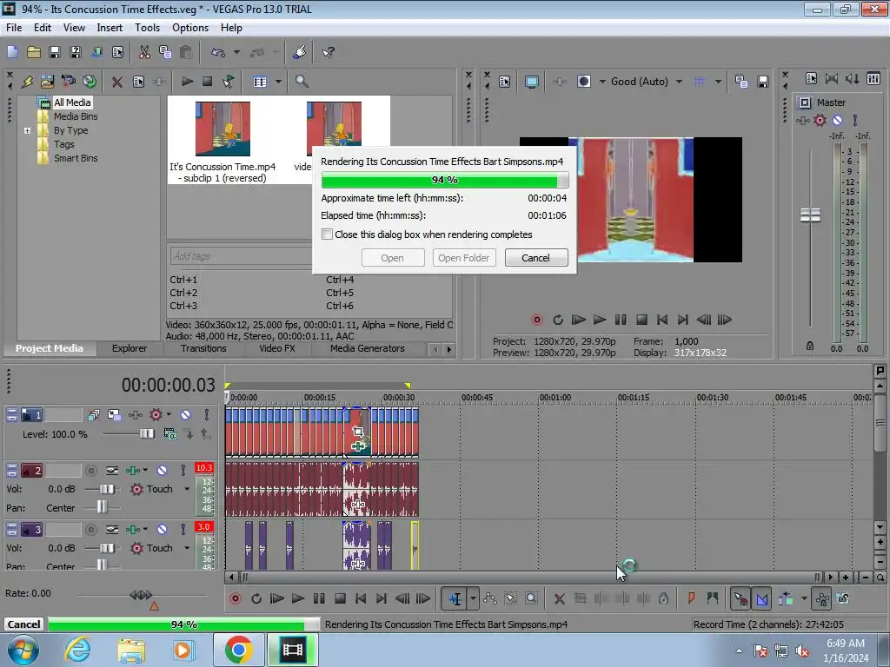Open the Project Media Views dropdown arrow
Screen dimensions: 890x667
[x=278, y=82]
